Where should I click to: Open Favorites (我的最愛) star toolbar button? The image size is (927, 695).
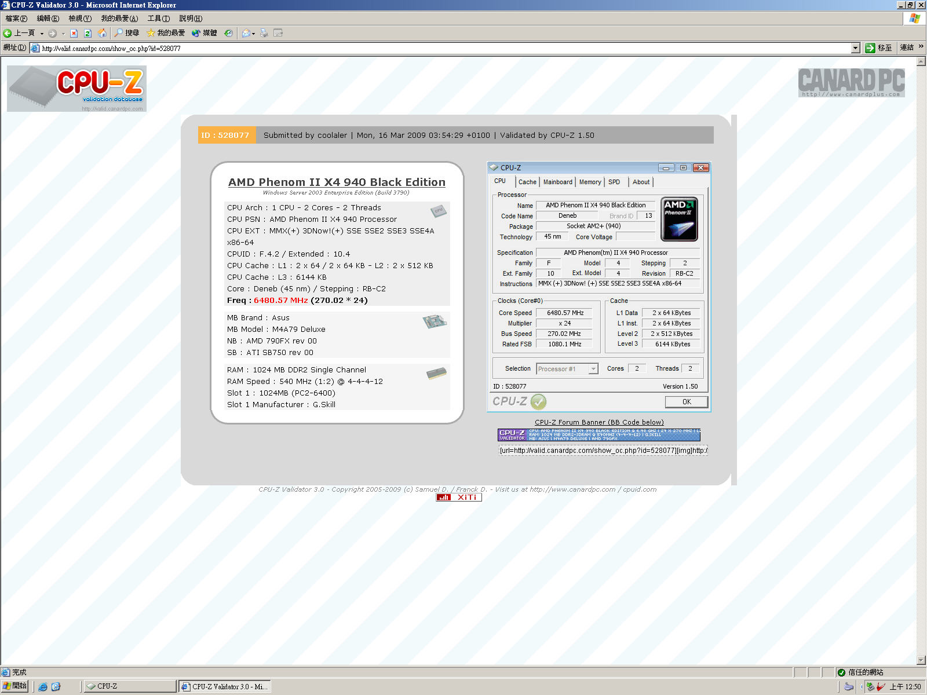click(166, 33)
